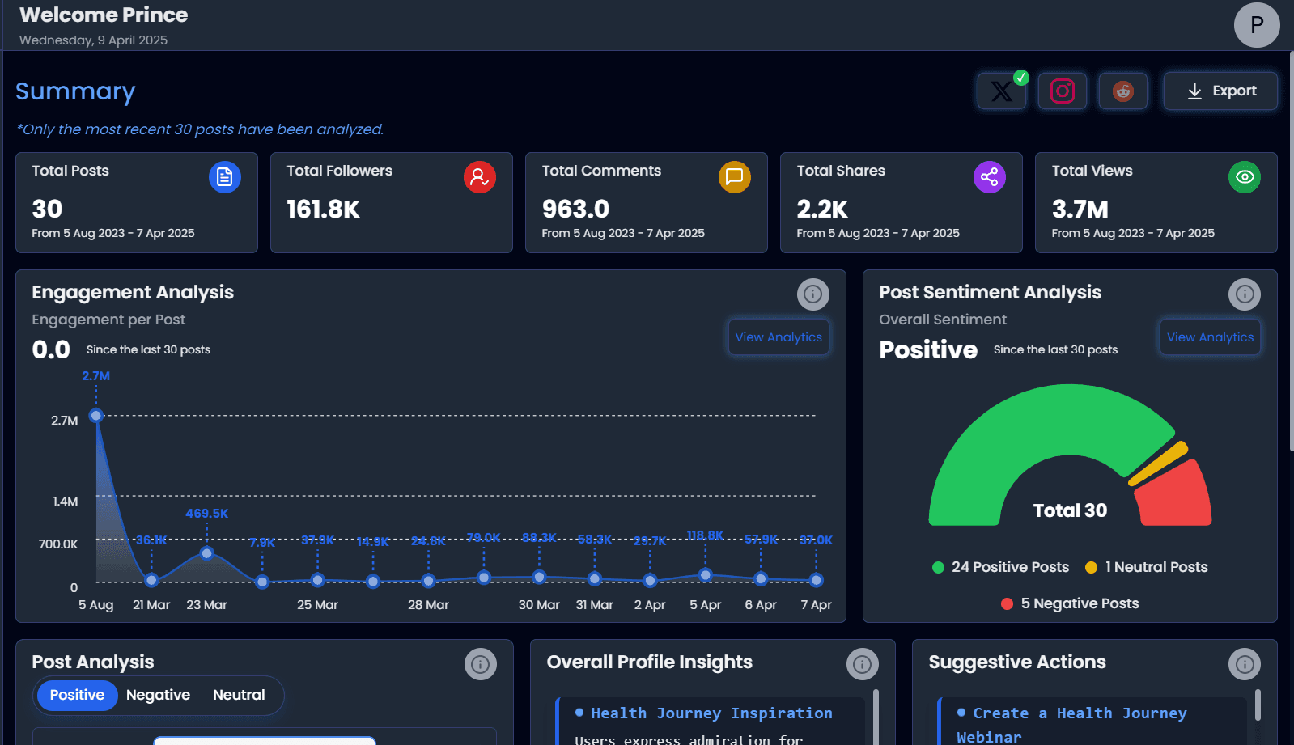Screen dimensions: 1294x745
Task: Open the user profile avatar P
Action: pos(1256,25)
